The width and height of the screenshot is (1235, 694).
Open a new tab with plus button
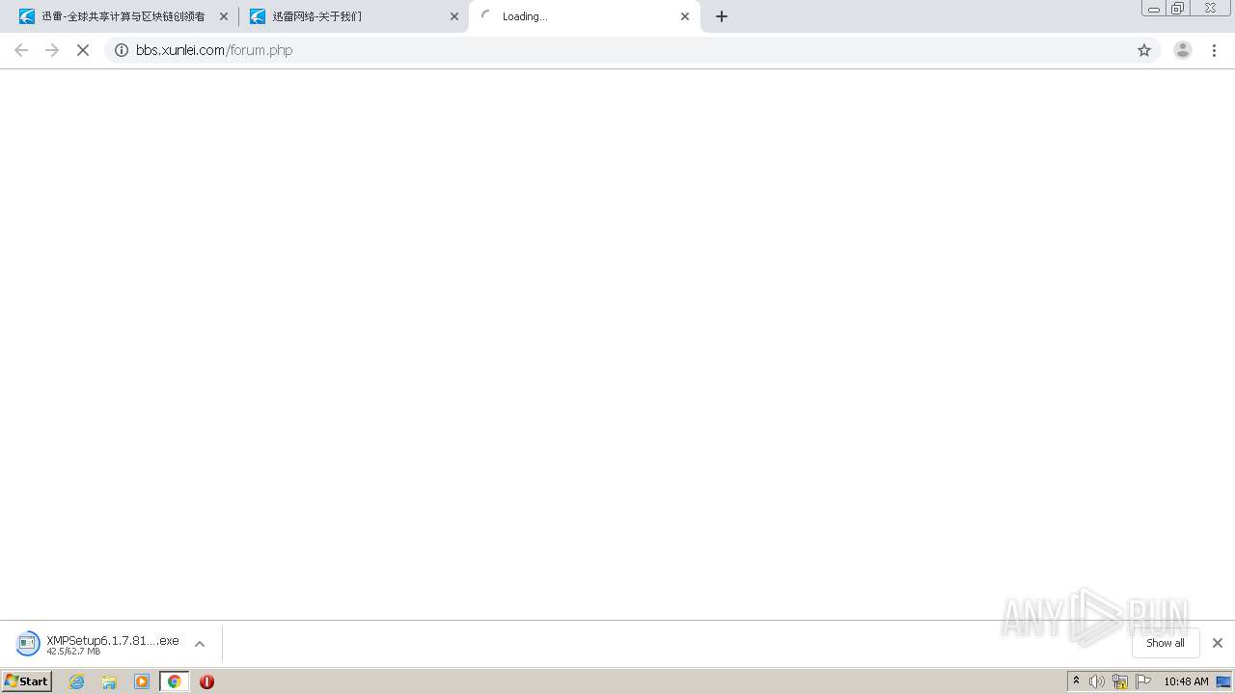722,16
